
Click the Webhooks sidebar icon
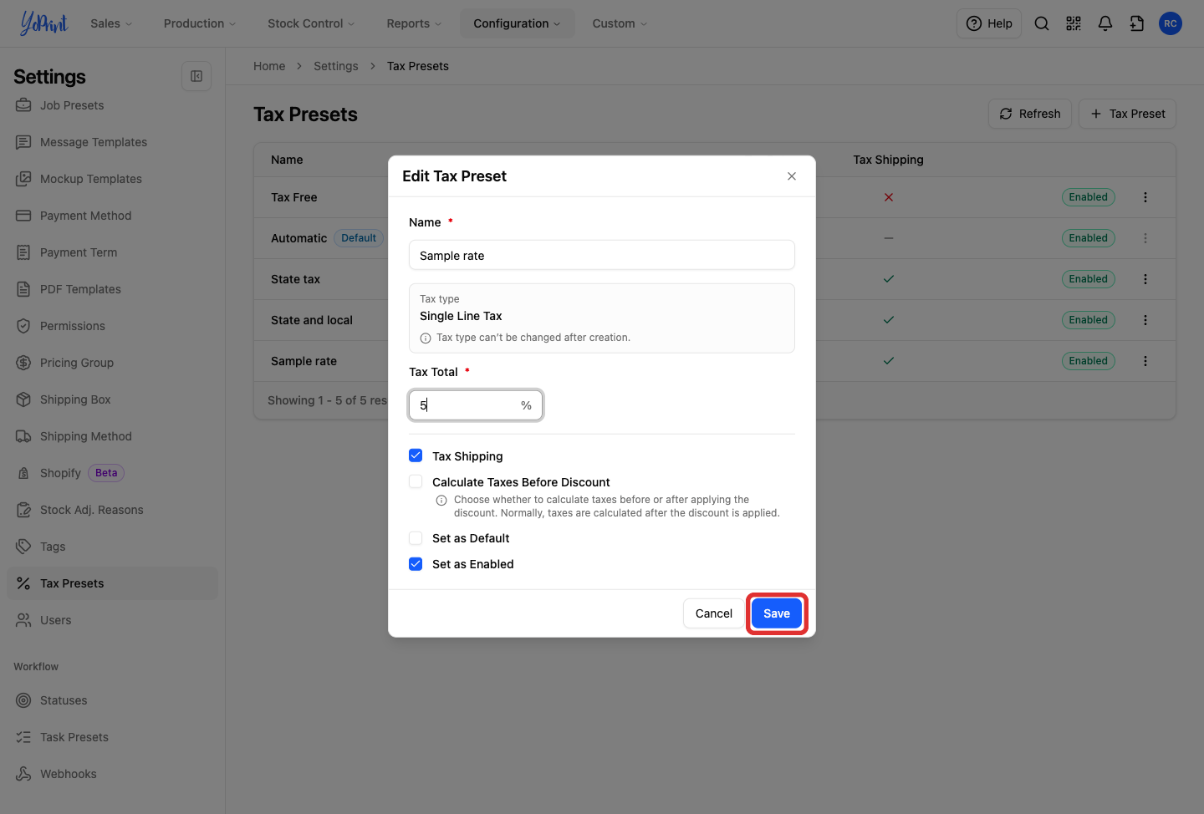pos(23,774)
